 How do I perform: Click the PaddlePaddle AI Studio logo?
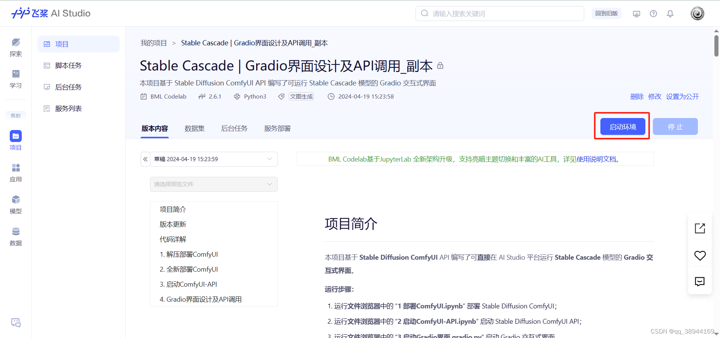click(x=51, y=13)
